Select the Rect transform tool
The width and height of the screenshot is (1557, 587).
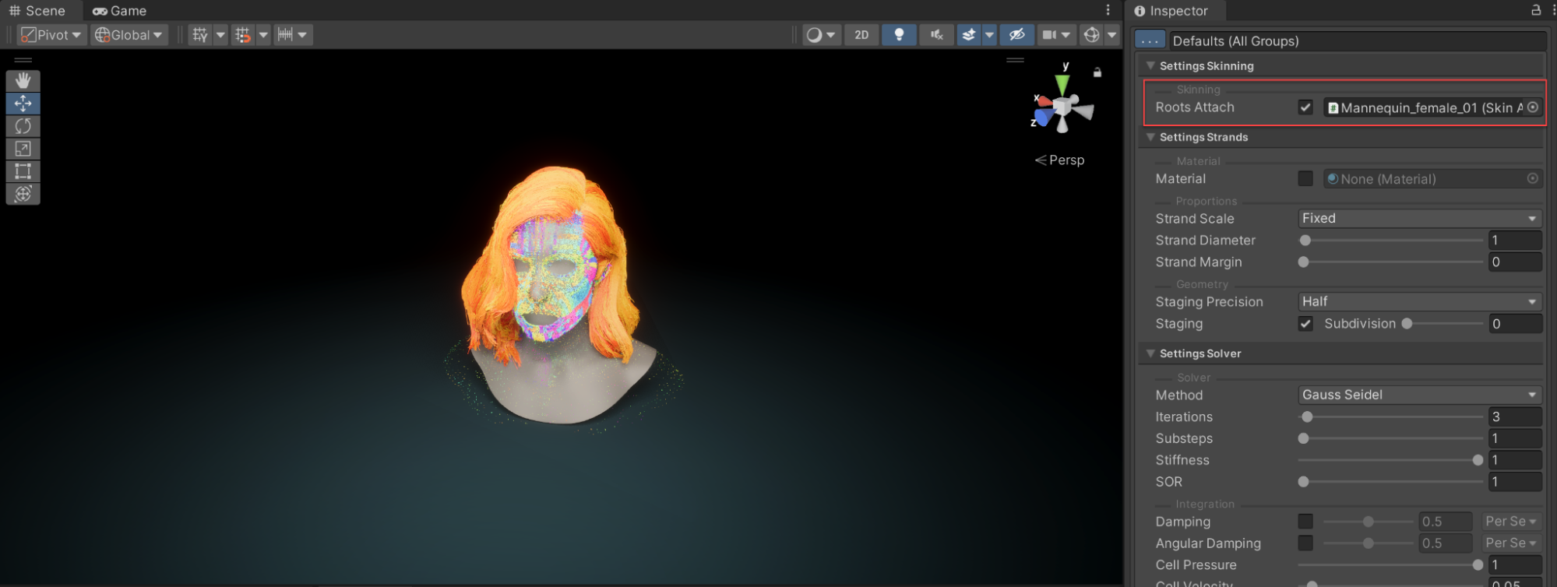[23, 171]
